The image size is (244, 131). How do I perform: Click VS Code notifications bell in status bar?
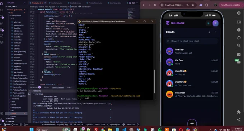138,125
